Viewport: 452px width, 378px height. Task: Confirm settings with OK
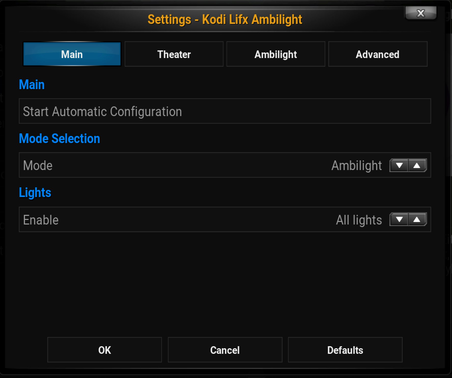104,350
